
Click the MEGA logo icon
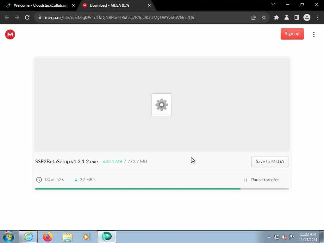(10, 34)
